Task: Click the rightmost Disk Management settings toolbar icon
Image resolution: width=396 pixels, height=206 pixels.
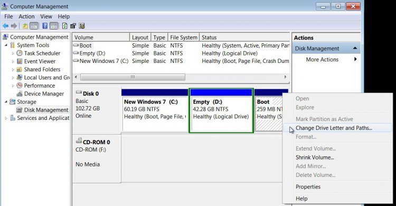Action: [x=82, y=26]
